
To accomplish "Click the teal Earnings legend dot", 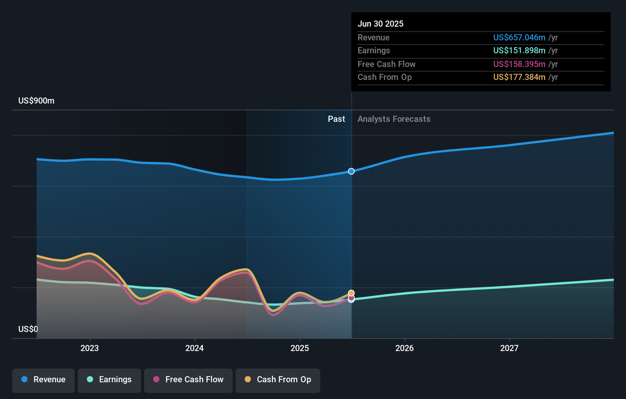I will point(90,379).
